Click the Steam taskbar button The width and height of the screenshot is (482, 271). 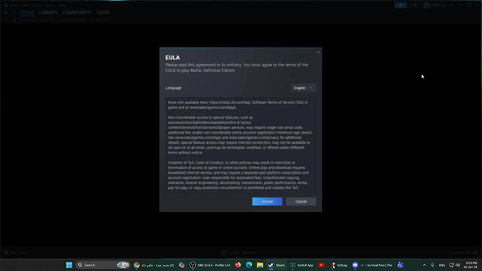click(x=276, y=265)
